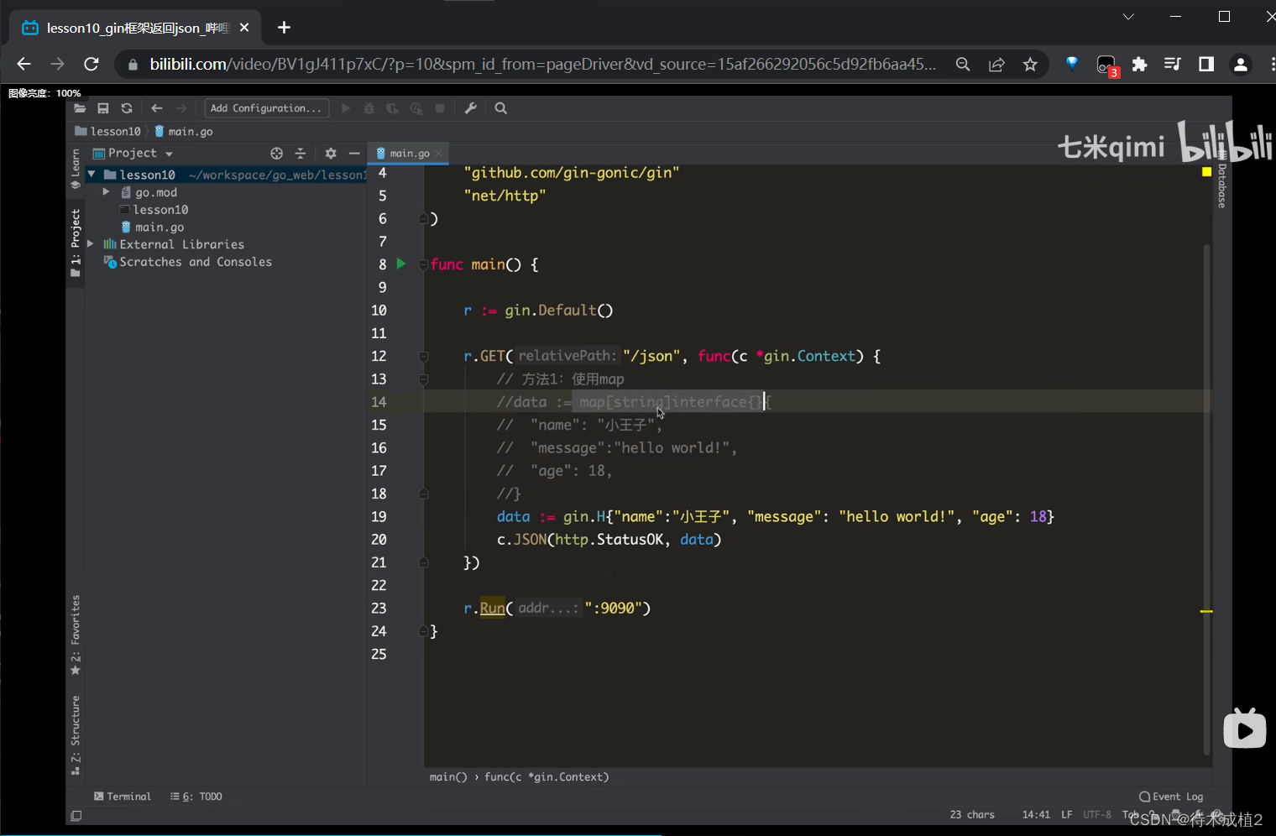This screenshot has width=1276, height=836.
Task: Click the LF line separator in status bar
Action: pos(1066,815)
